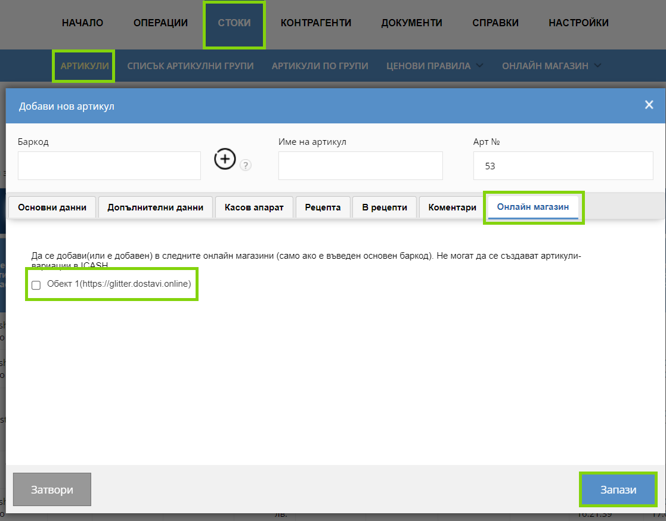Click the Име на артикул field

pos(361,166)
